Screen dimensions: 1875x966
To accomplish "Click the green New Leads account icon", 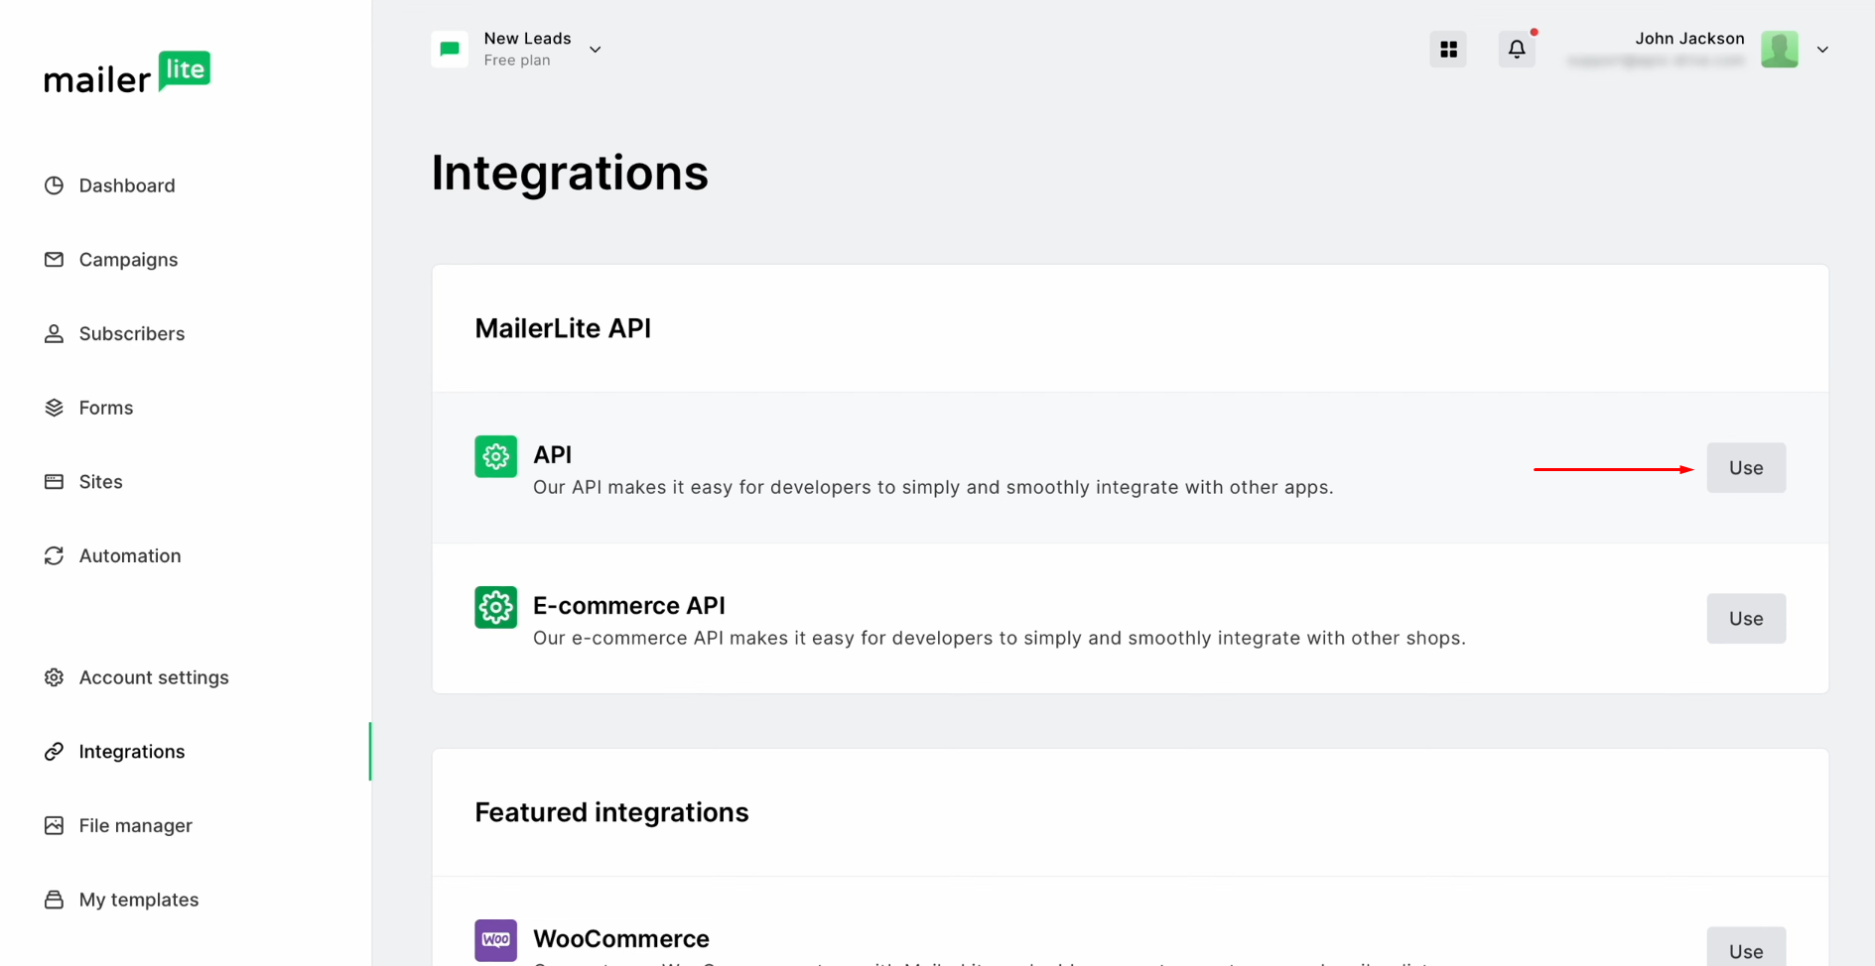I will point(450,49).
